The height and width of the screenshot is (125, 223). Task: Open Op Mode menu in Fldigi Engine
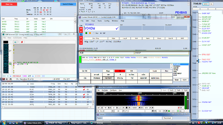coord(105,90)
